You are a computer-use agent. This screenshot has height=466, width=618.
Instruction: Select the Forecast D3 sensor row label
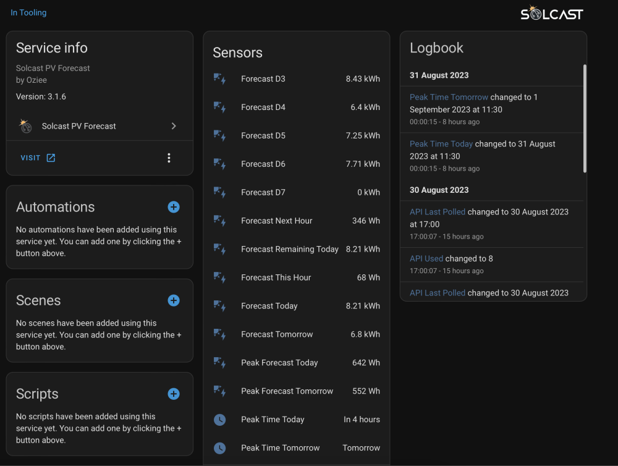(263, 79)
